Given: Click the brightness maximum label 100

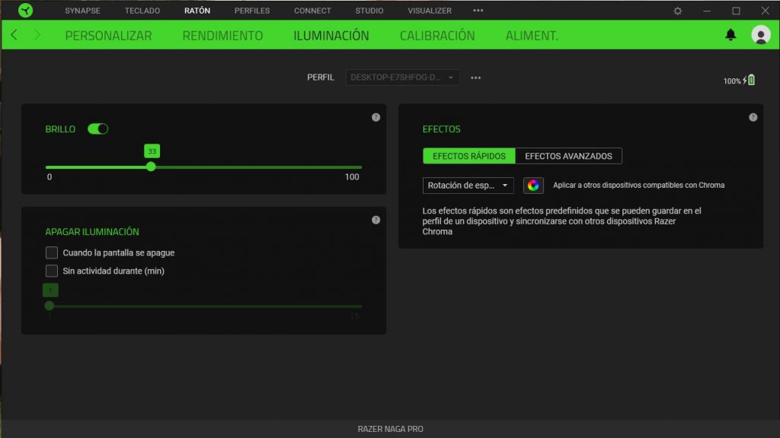Looking at the screenshot, I should click(x=352, y=176).
